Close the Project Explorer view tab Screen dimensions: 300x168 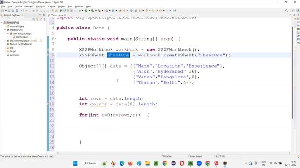pyautogui.click(x=22, y=15)
